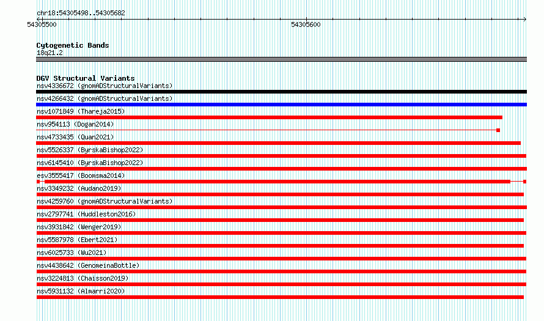Open nsv3931842 (Wenger2019) variant label

[79, 227]
